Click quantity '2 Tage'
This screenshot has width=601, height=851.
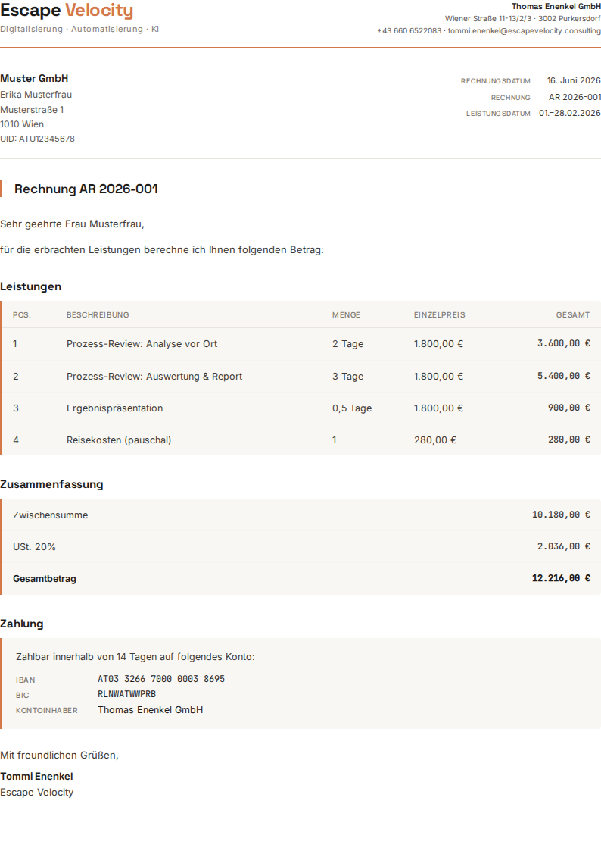tap(348, 344)
